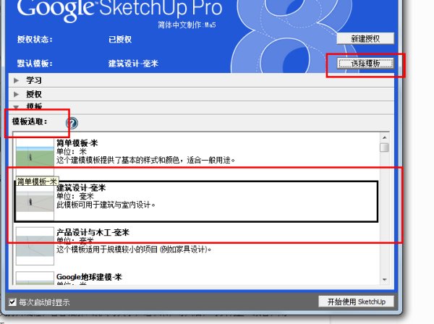The width and height of the screenshot is (434, 324).
Task: Click the 新建授权 button
Action: 365,39
